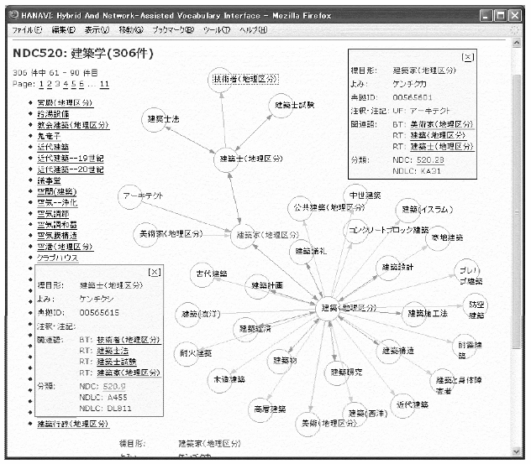Go to page 11 of results

coord(104,86)
